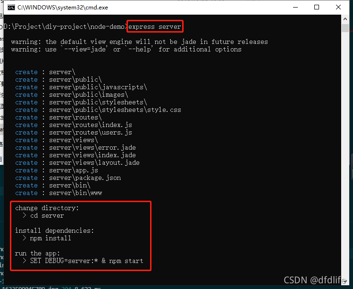Click the line ending with style.css
The width and height of the screenshot is (353, 289).
tap(98, 110)
